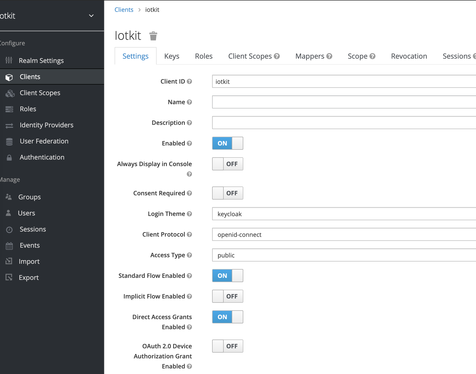Show help tooltip for Client Protocol
Image resolution: width=476 pixels, height=374 pixels.
click(x=189, y=234)
